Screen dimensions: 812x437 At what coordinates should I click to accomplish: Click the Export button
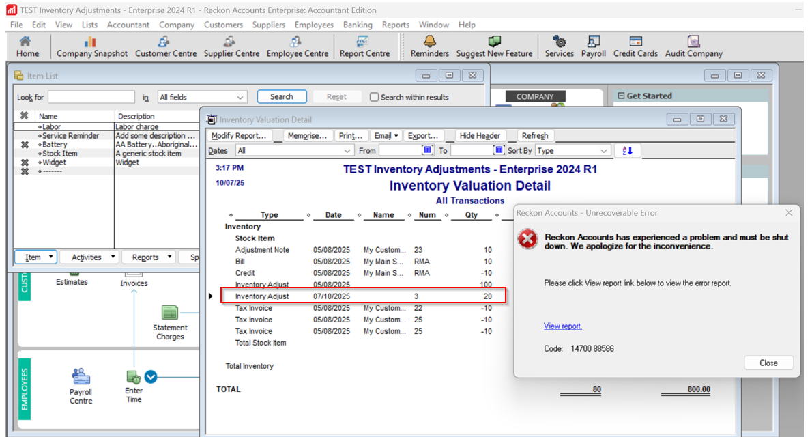coord(423,136)
